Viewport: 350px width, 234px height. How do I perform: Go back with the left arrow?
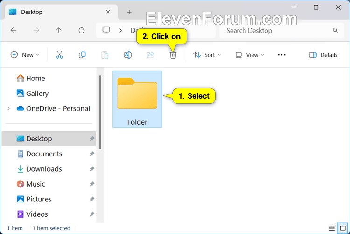(x=14, y=30)
